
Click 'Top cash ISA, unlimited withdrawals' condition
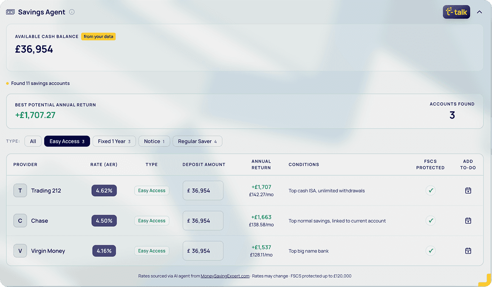pyautogui.click(x=327, y=190)
